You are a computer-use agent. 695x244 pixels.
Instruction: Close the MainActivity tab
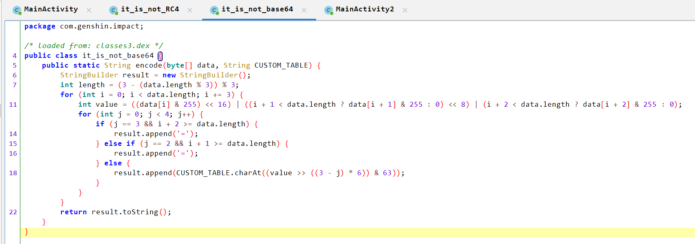tap(89, 10)
